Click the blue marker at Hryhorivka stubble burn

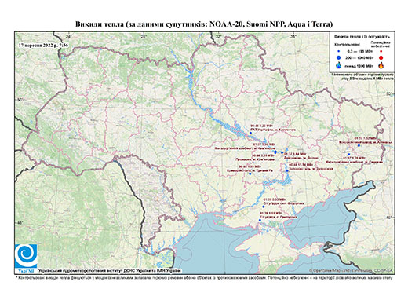click(260, 220)
